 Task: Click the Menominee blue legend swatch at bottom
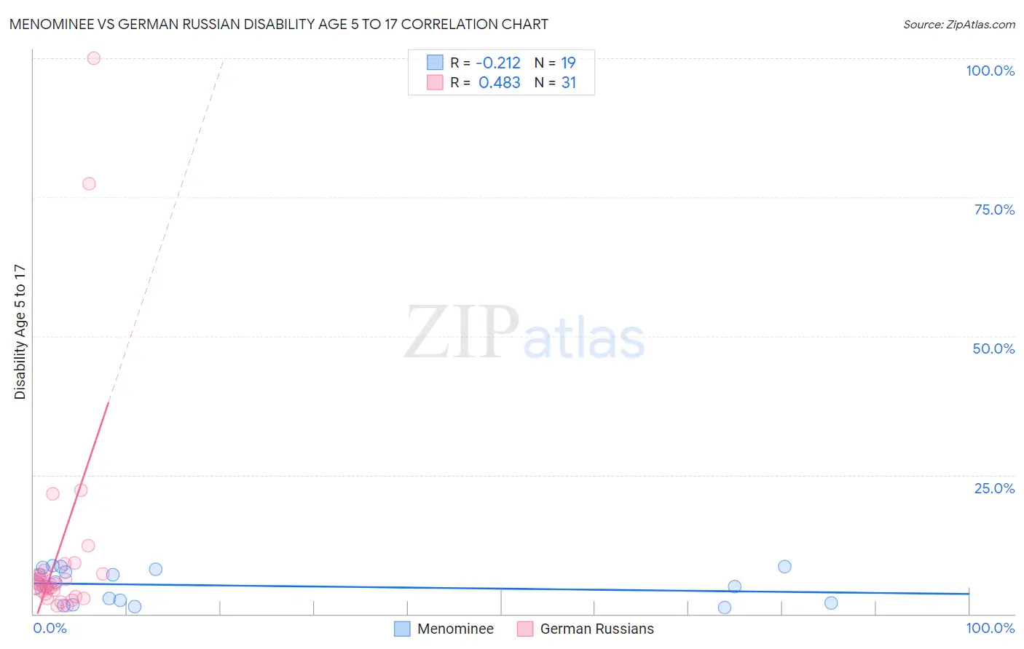[402, 629]
